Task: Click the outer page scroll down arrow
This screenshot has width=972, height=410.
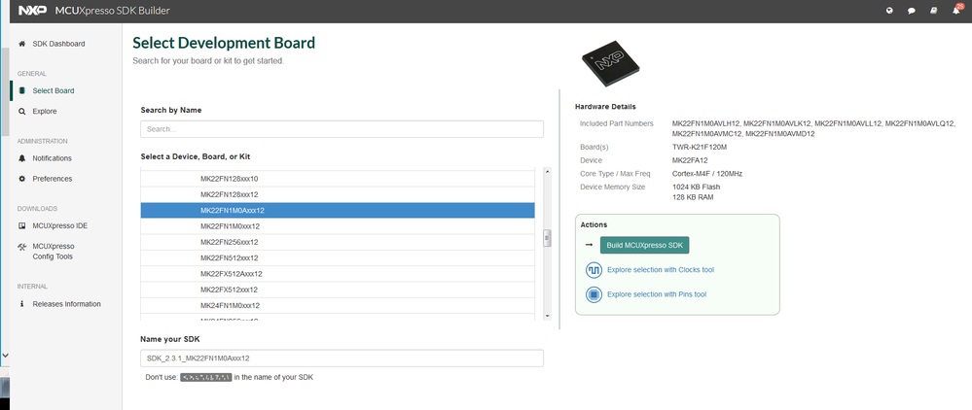Action: pos(5,356)
